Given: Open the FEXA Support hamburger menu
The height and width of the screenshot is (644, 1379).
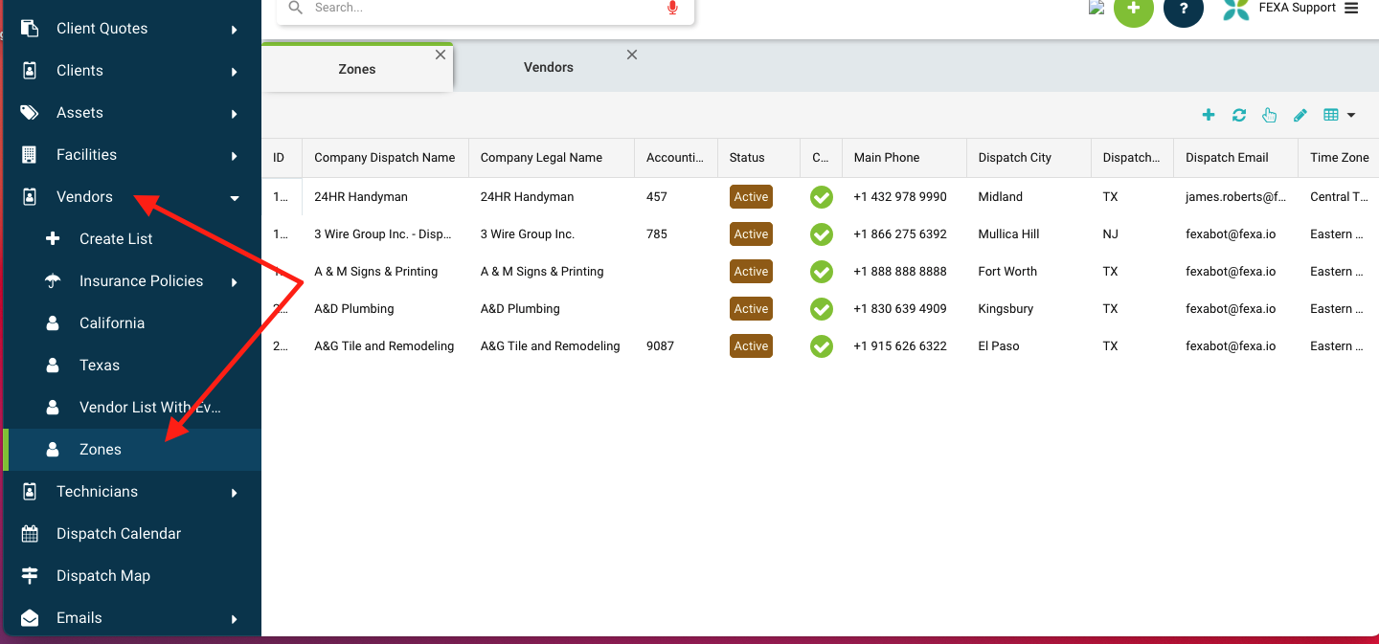Looking at the screenshot, I should pyautogui.click(x=1351, y=8).
